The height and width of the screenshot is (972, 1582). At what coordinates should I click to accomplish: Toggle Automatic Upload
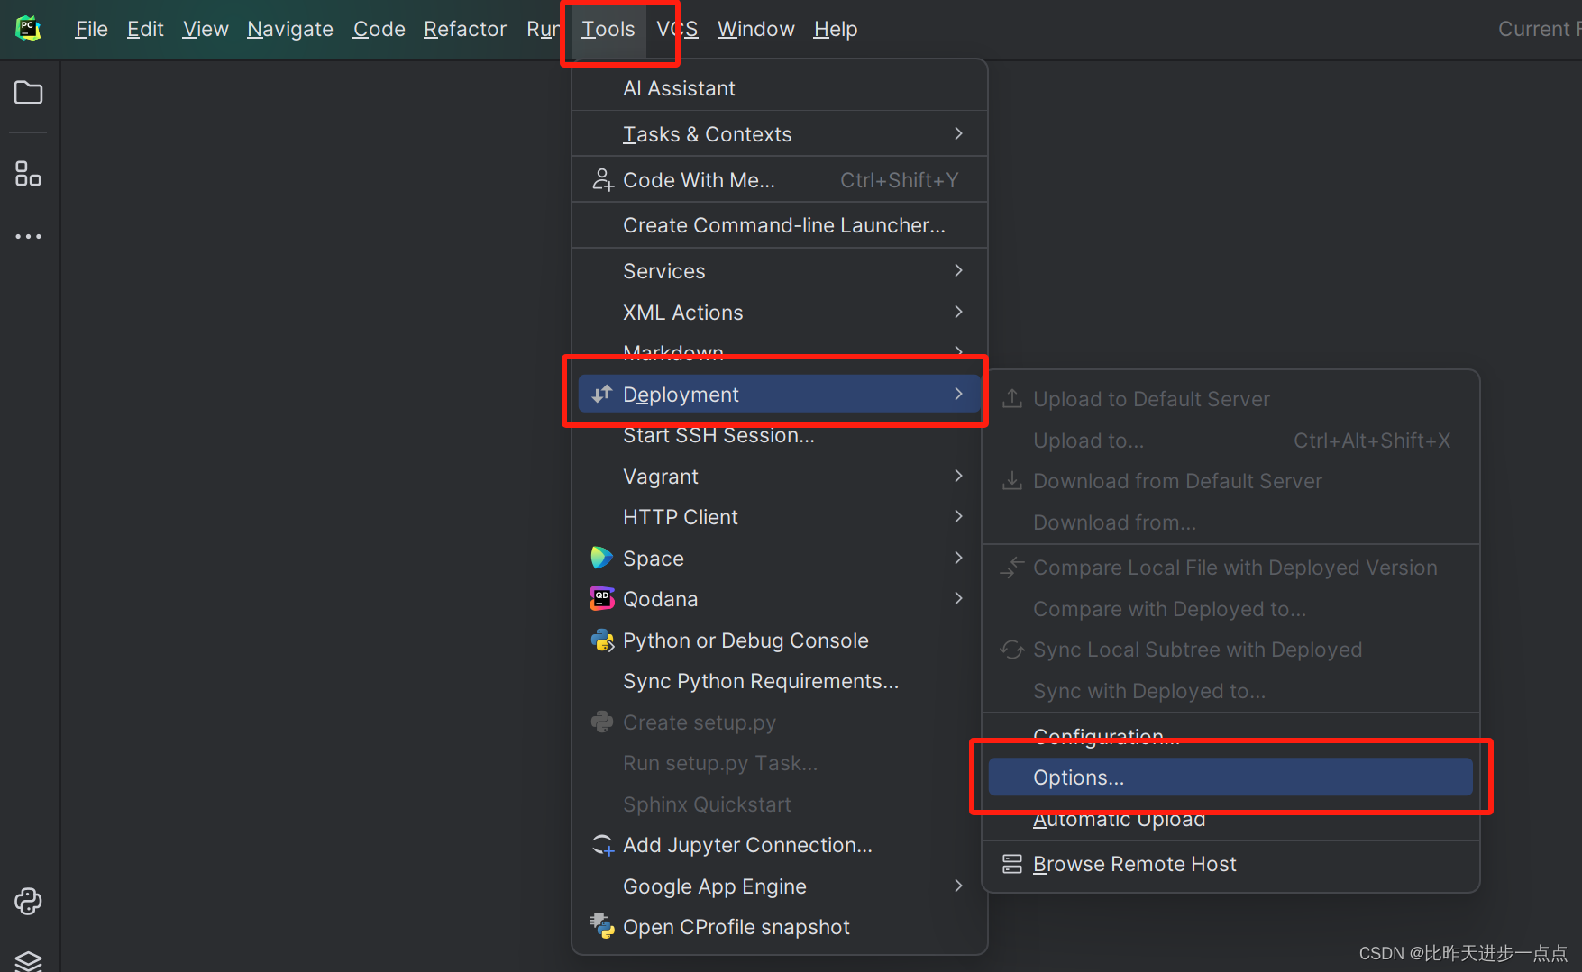tap(1120, 819)
